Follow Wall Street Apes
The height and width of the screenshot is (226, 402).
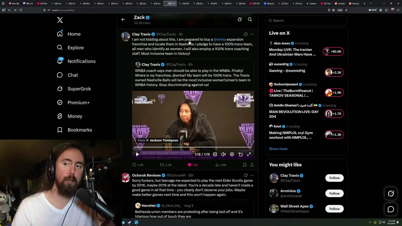334,209
